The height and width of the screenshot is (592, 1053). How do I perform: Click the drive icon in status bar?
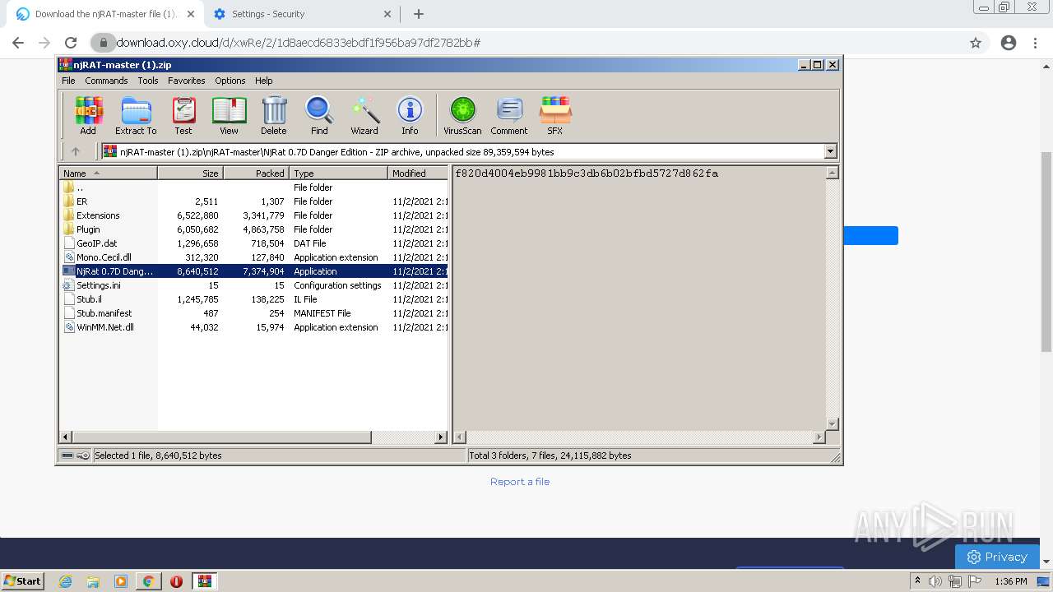click(68, 455)
